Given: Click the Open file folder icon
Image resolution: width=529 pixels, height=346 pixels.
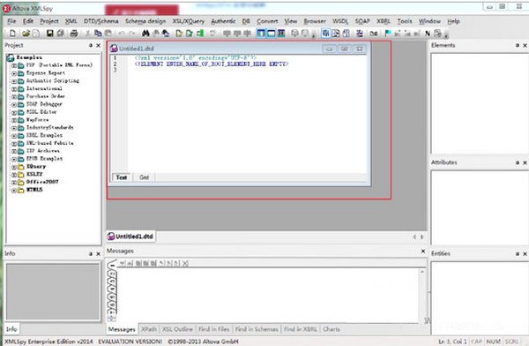Looking at the screenshot, I should (x=26, y=34).
